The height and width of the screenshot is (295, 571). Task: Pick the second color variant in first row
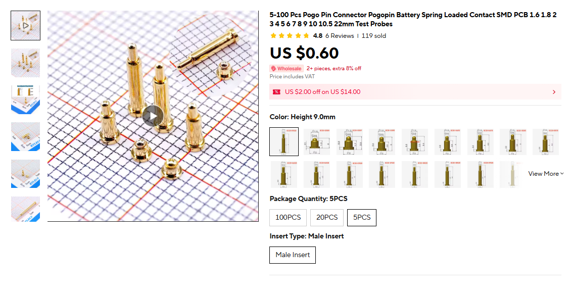[x=317, y=141]
